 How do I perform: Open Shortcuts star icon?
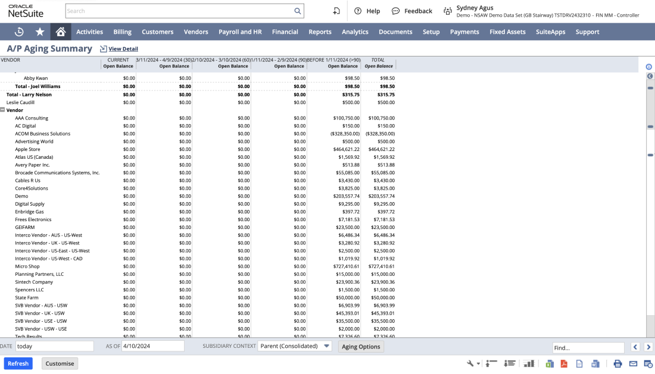(40, 32)
